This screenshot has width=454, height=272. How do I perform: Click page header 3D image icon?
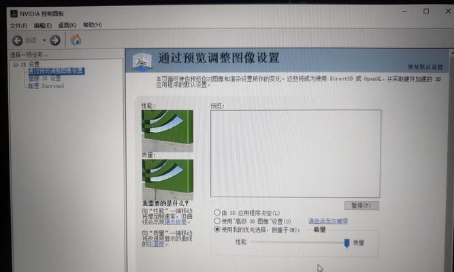tap(142, 61)
